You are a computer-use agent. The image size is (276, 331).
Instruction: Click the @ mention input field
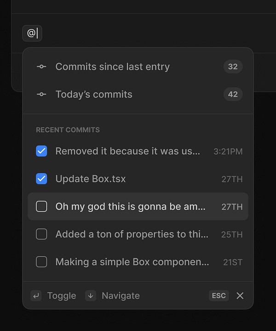(32, 33)
